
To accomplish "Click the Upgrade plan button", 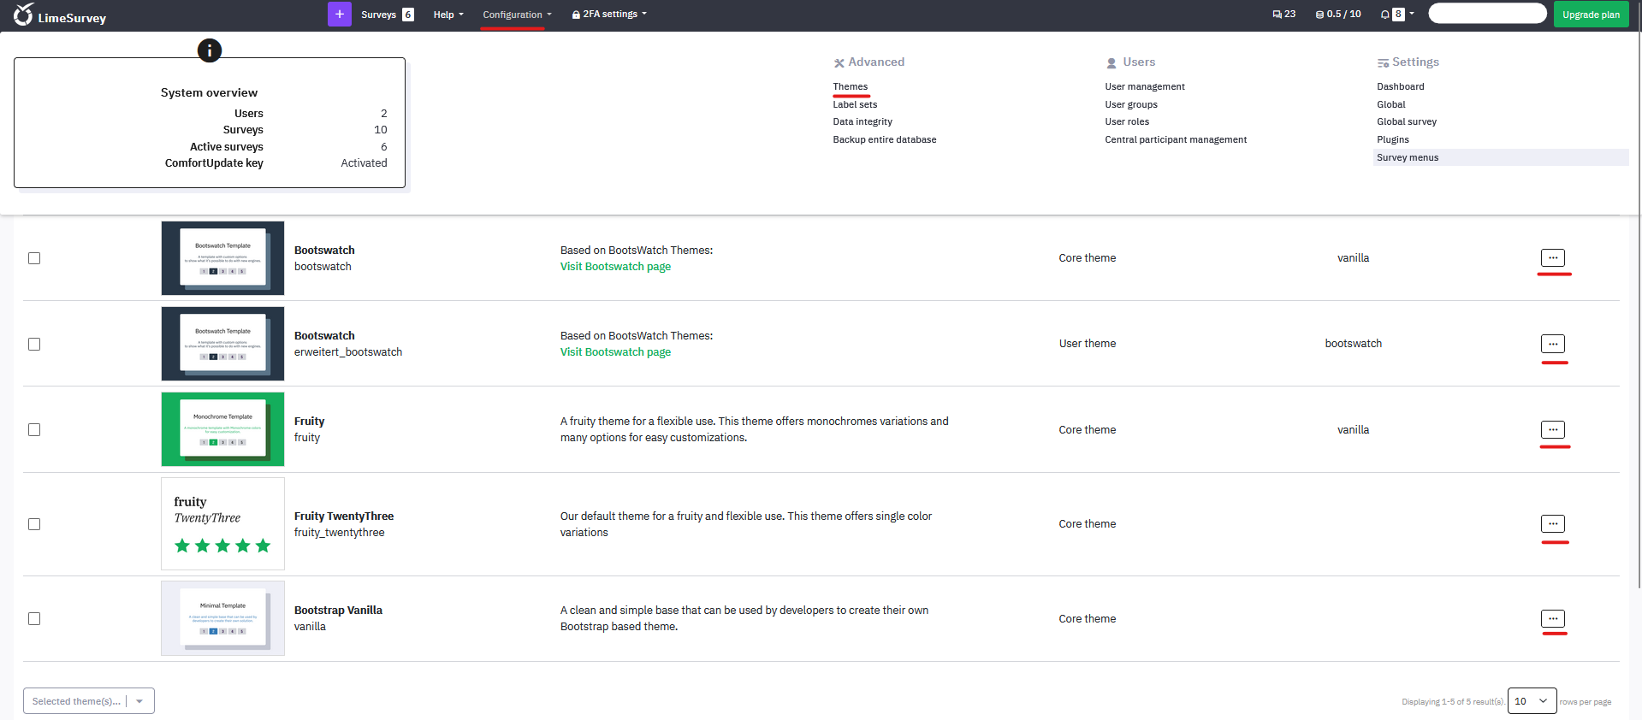I will [x=1591, y=15].
